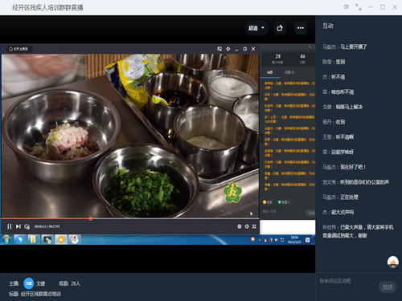Click the 观看: 28人 viewer count

point(69,283)
